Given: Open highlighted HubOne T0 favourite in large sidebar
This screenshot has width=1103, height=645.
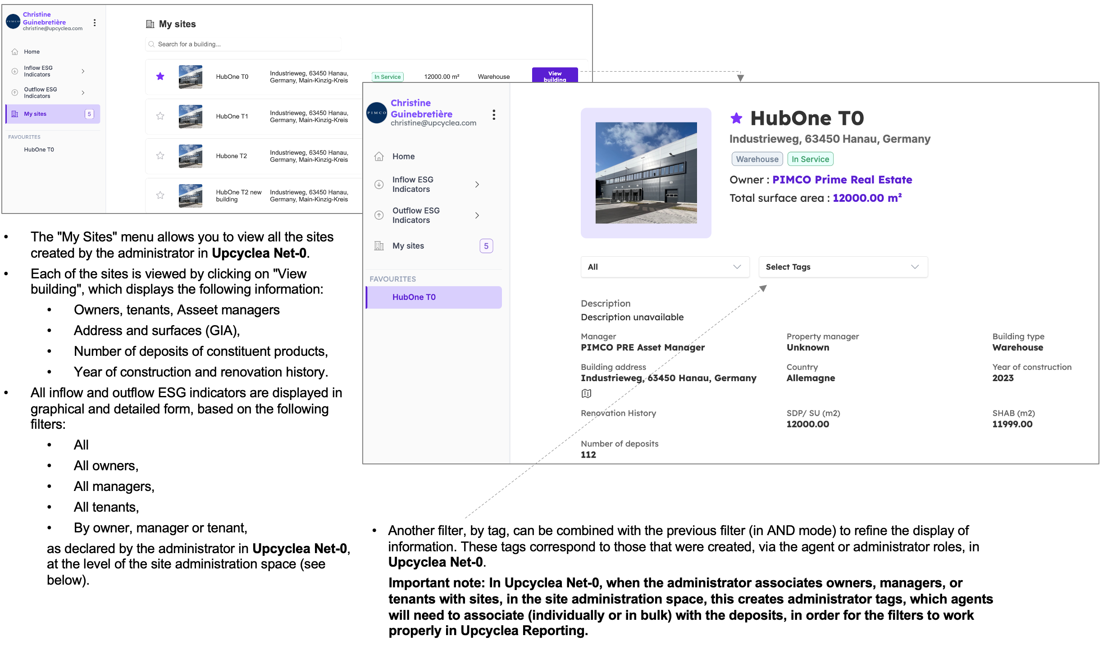Looking at the screenshot, I should coord(433,297).
